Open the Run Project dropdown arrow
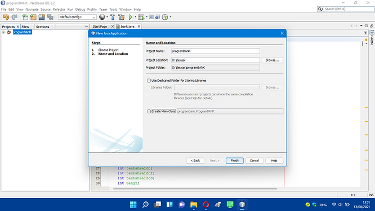Viewport: 375px width, 211px height. (135, 17)
